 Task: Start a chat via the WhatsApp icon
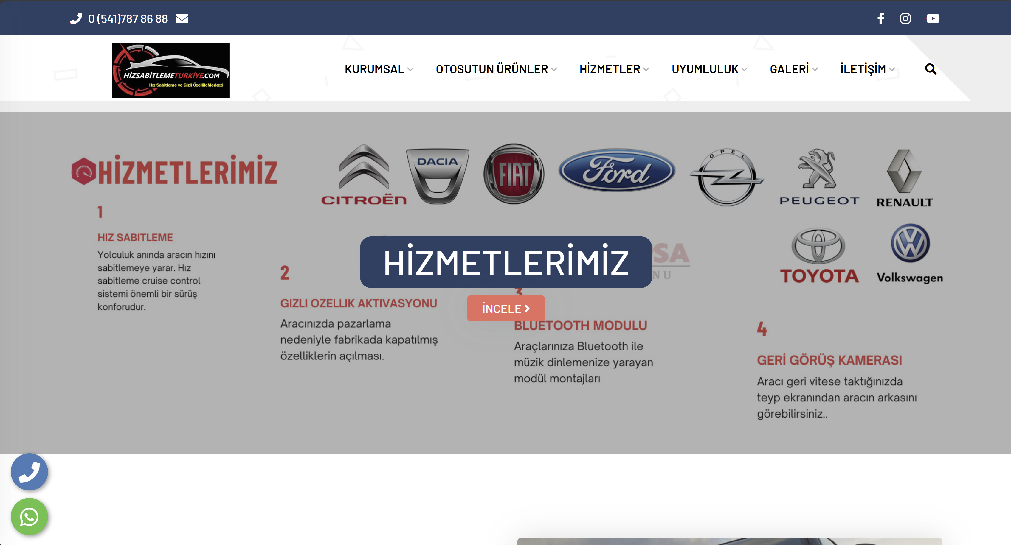click(30, 517)
